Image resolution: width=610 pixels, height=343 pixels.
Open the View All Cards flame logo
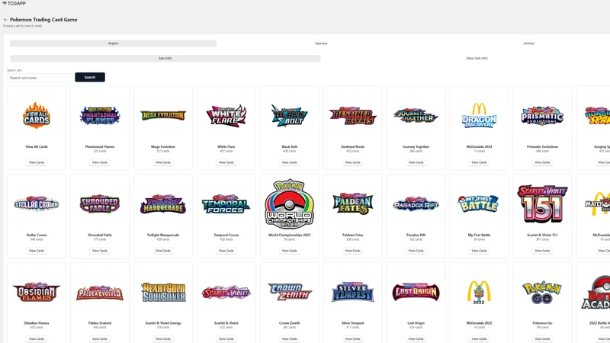[x=37, y=116]
